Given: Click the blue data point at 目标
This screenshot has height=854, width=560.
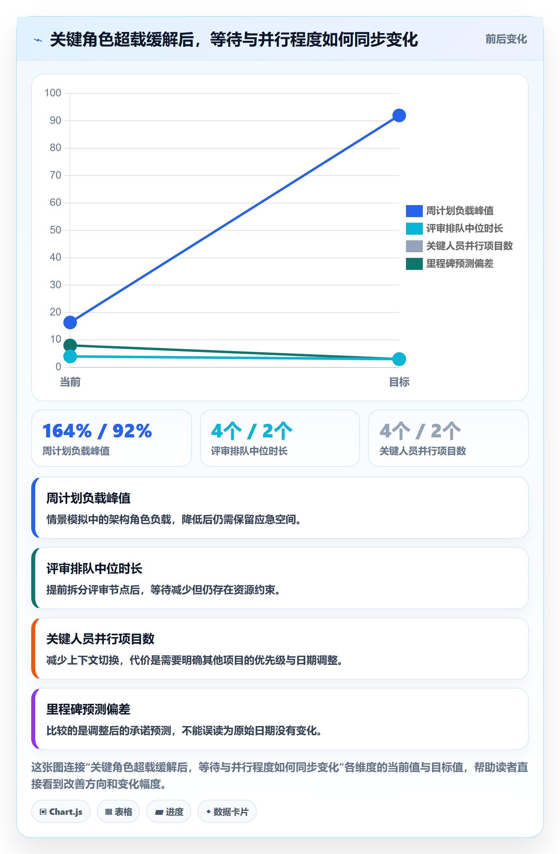Looking at the screenshot, I should pos(399,116).
